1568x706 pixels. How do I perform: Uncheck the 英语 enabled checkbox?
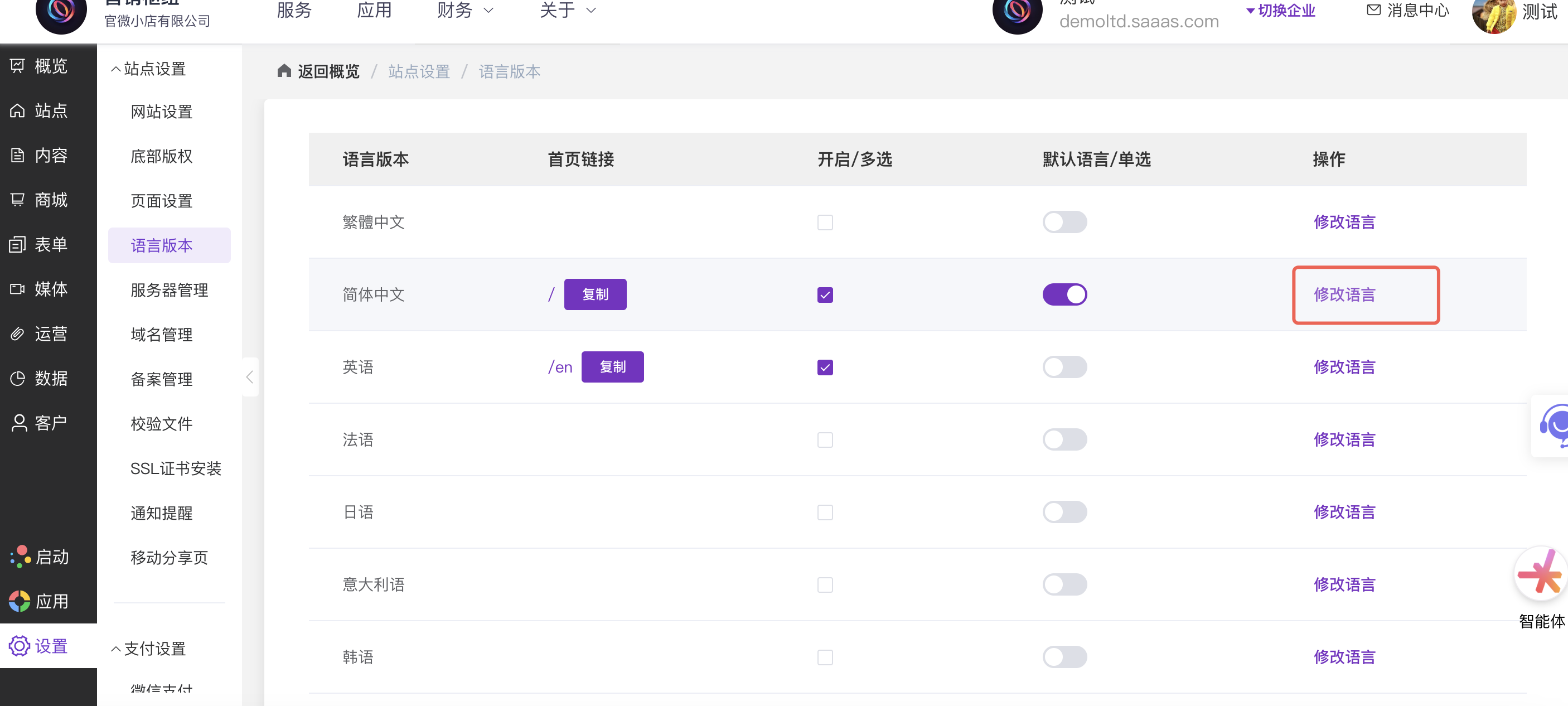click(x=825, y=367)
